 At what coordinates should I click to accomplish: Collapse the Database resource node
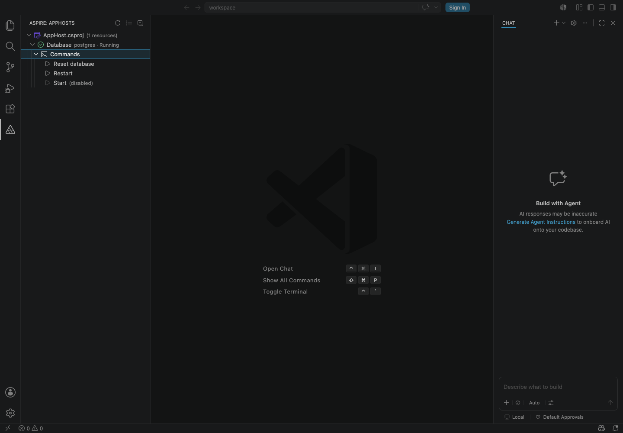32,45
